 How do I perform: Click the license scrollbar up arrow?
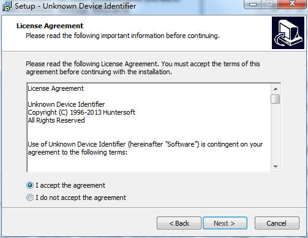[x=276, y=89]
